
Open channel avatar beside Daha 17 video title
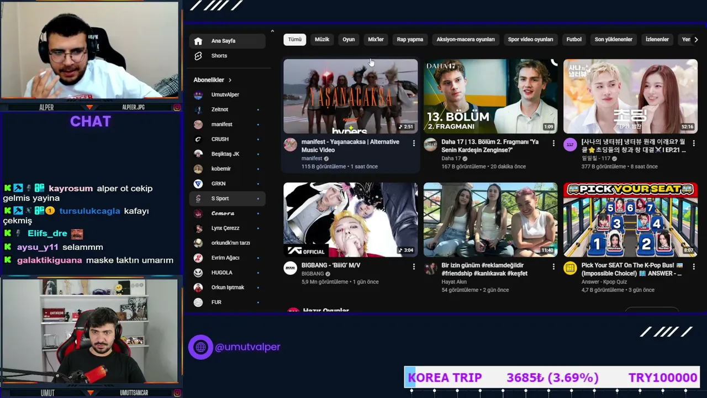pyautogui.click(x=430, y=145)
